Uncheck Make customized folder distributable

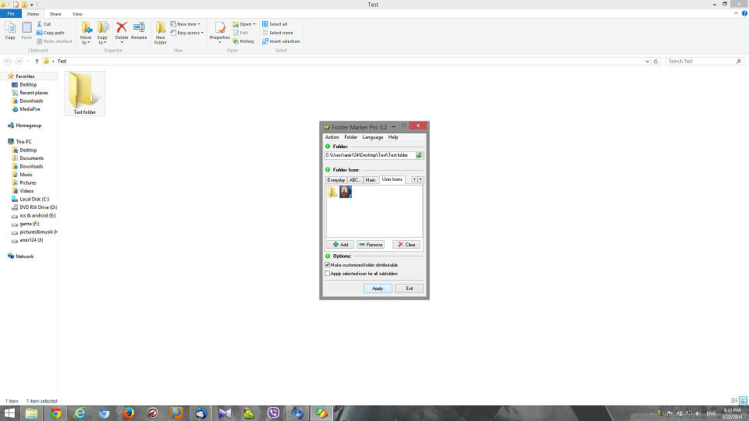coord(328,265)
